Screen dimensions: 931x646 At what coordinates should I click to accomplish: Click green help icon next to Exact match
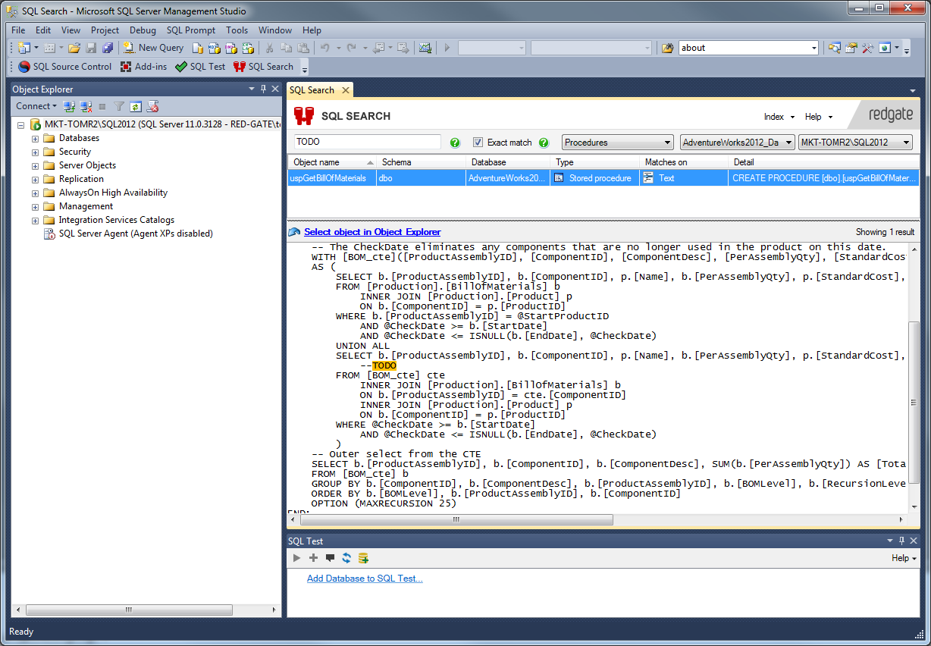pos(544,143)
